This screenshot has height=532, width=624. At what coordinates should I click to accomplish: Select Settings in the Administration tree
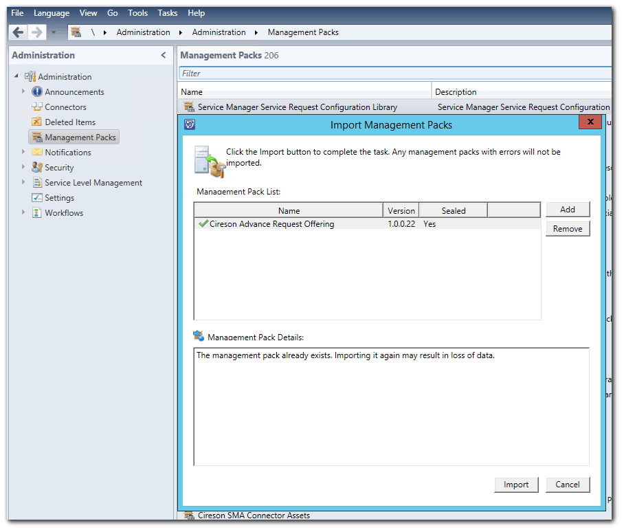[59, 197]
